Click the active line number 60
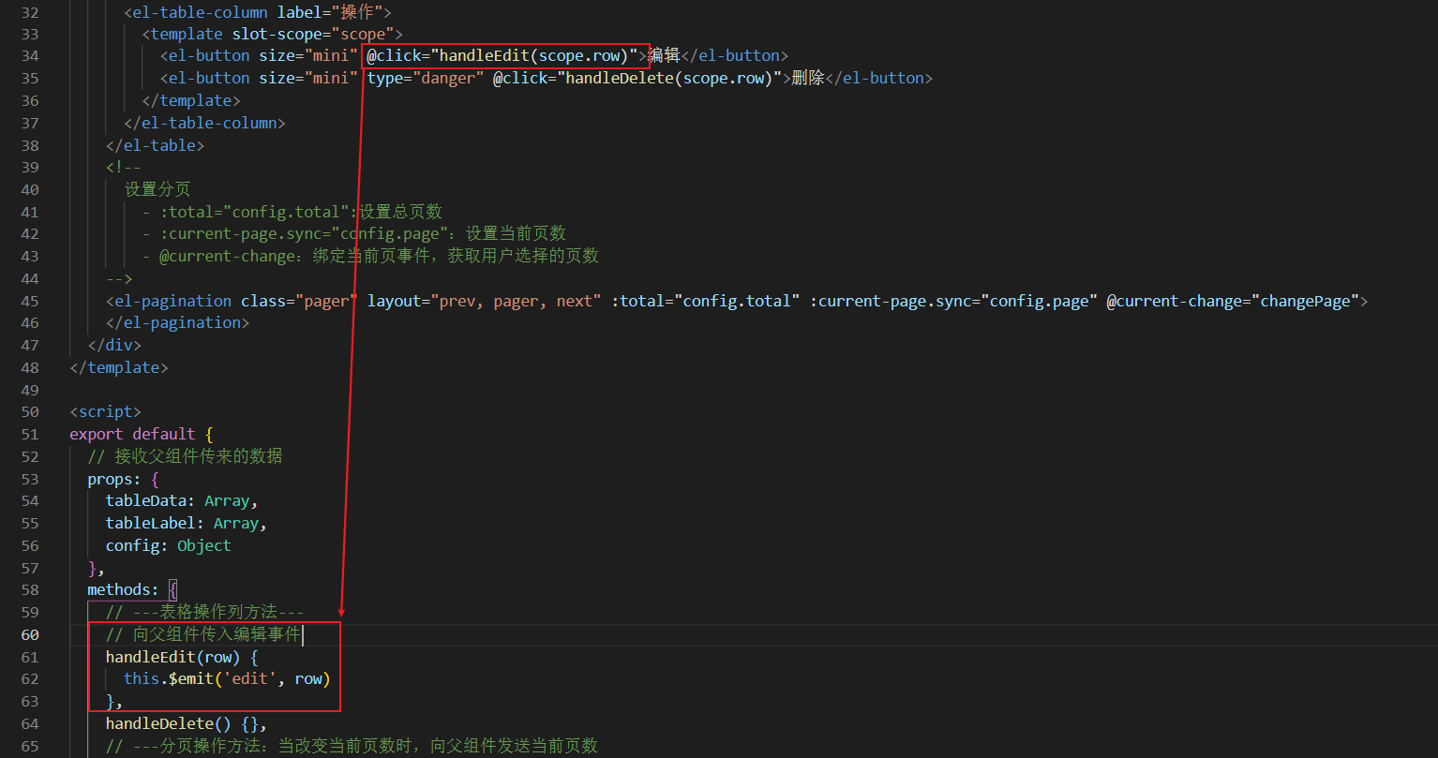The height and width of the screenshot is (758, 1438). (30, 635)
